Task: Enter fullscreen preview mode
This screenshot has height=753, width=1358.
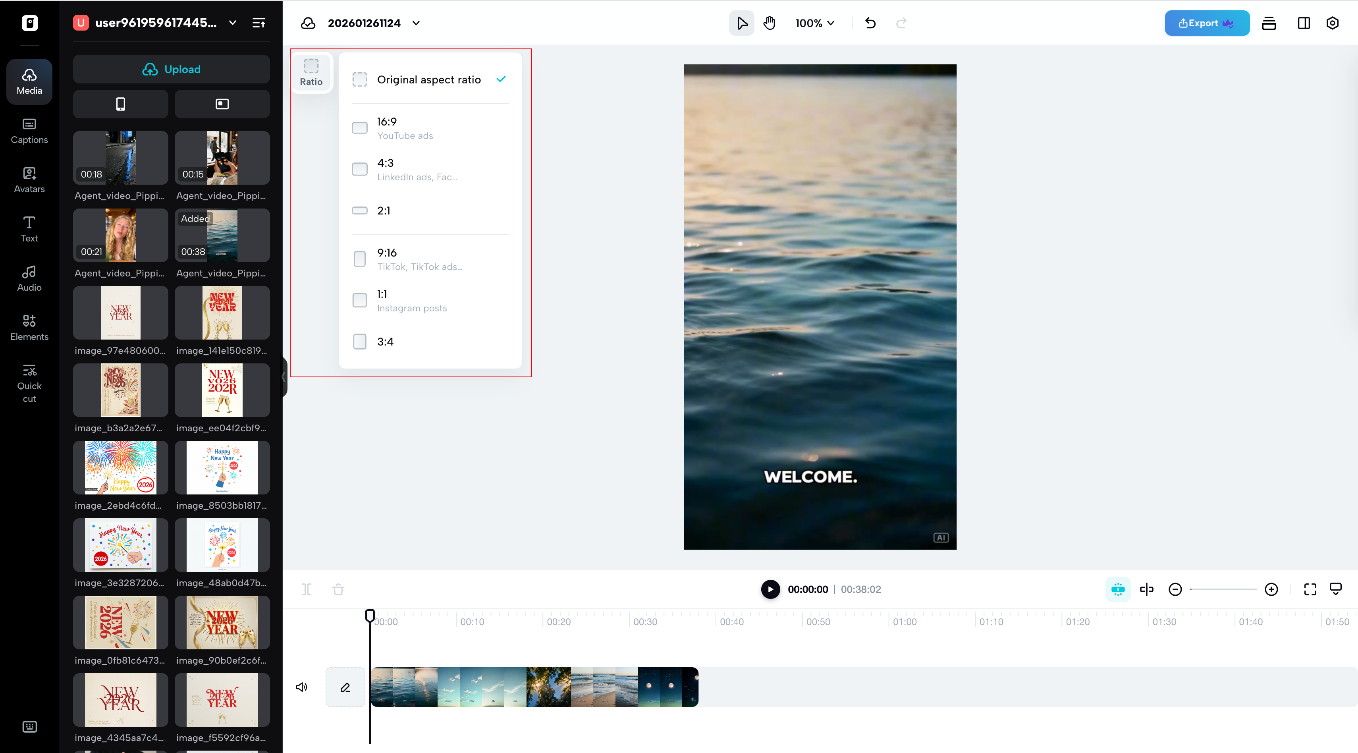Action: coord(1310,589)
